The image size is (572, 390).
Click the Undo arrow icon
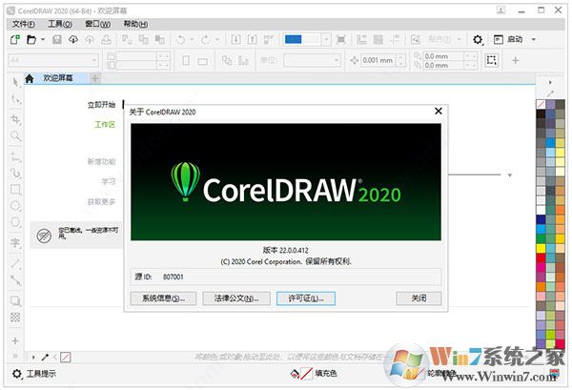180,39
